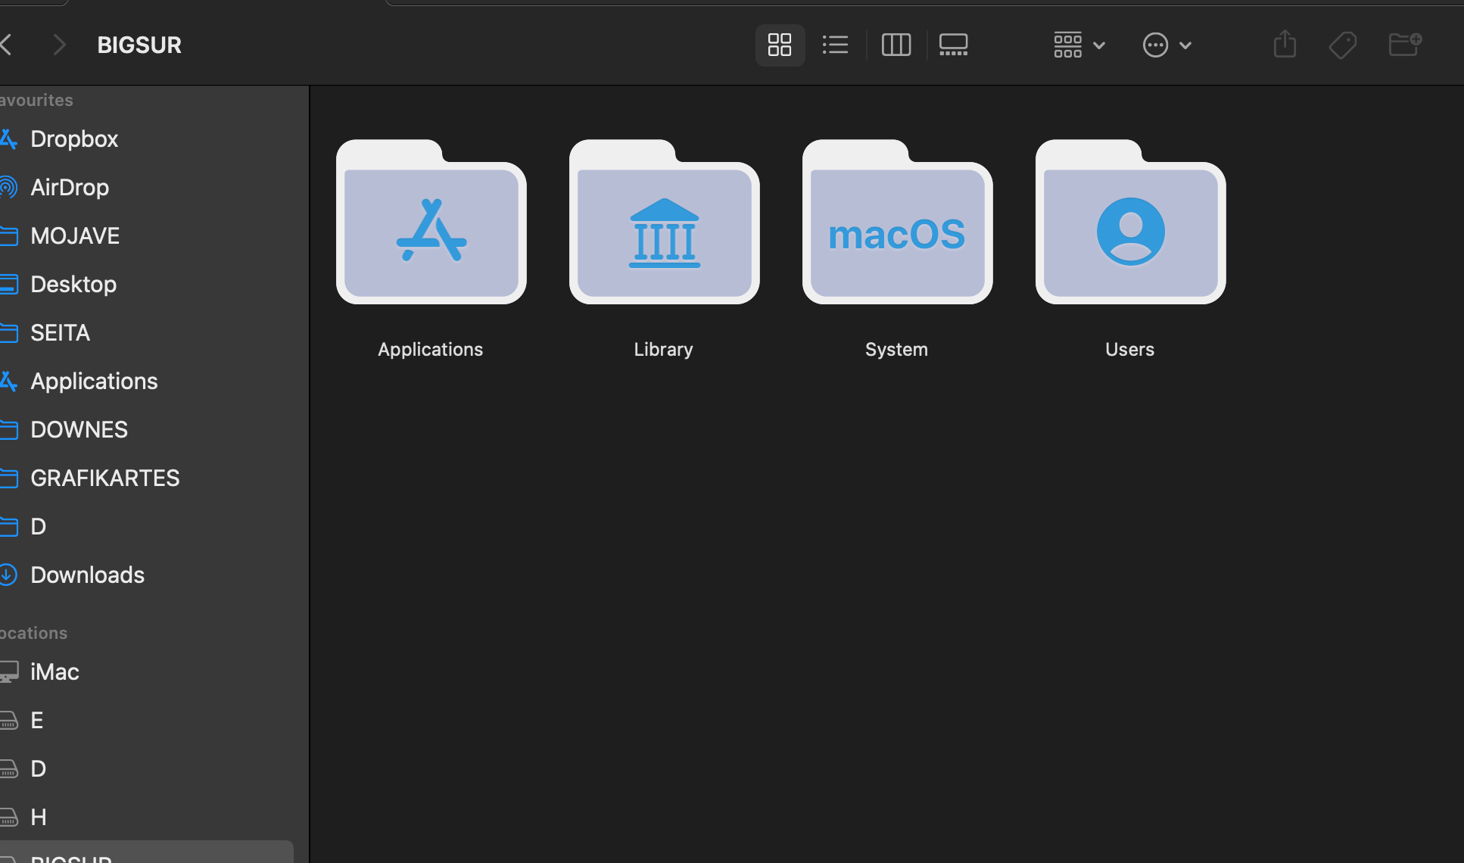Open the group-by options dropdown
The height and width of the screenshot is (863, 1464).
coord(1079,45)
